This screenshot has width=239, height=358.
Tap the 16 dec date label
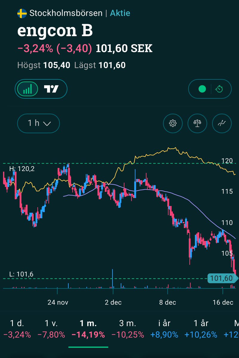pos(223,302)
